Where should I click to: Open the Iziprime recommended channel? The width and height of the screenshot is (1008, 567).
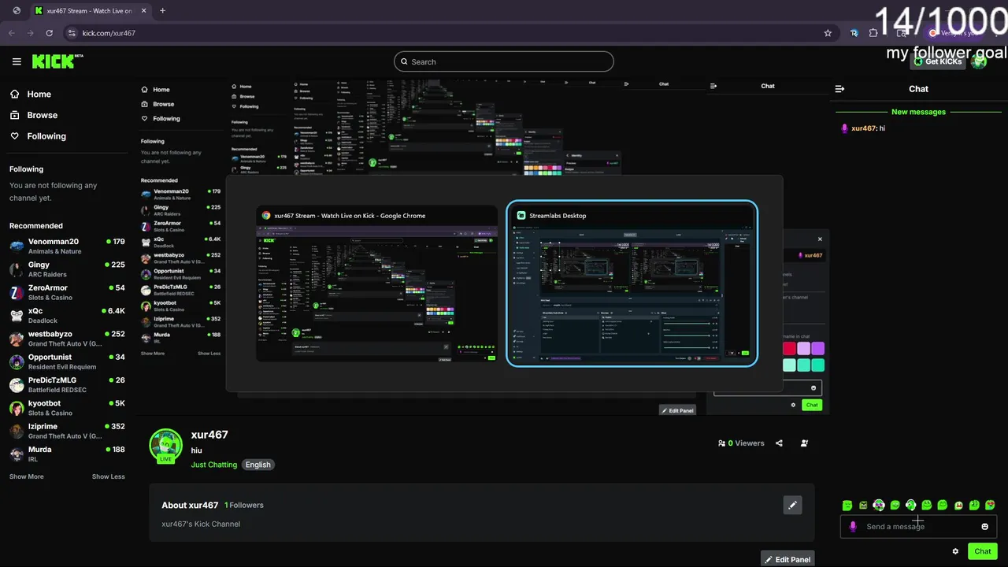[x=67, y=430]
